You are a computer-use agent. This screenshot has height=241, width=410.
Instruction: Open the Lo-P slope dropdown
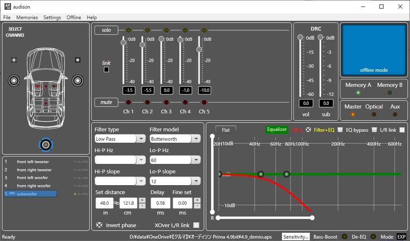[196, 181]
